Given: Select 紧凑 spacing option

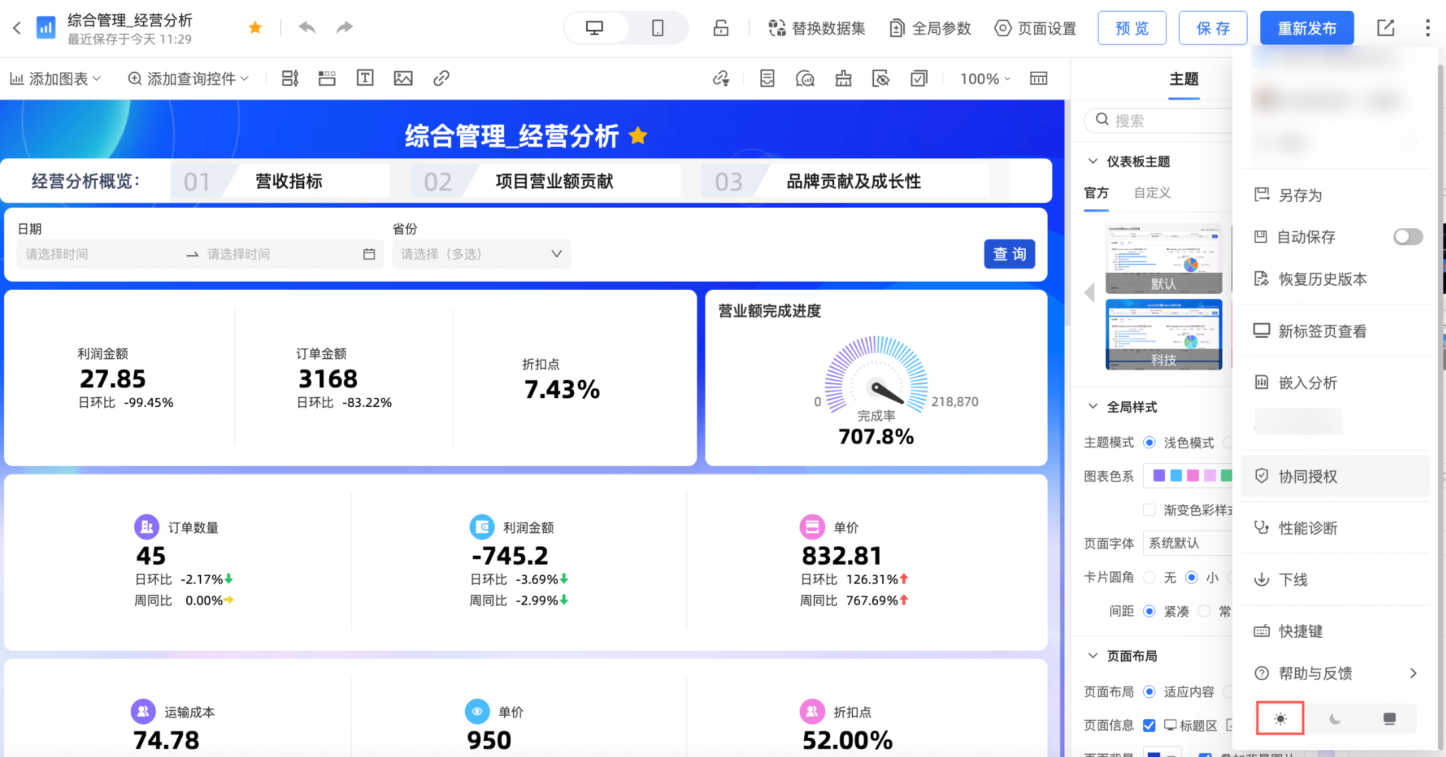Looking at the screenshot, I should (1149, 611).
